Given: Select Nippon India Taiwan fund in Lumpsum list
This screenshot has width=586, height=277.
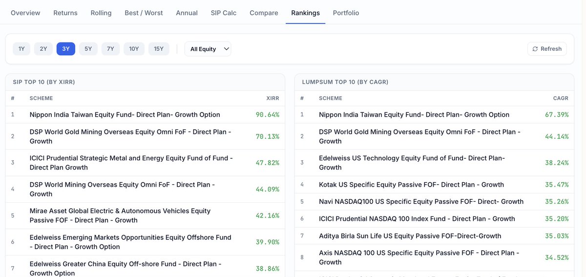Looking at the screenshot, I should pyautogui.click(x=414, y=115).
